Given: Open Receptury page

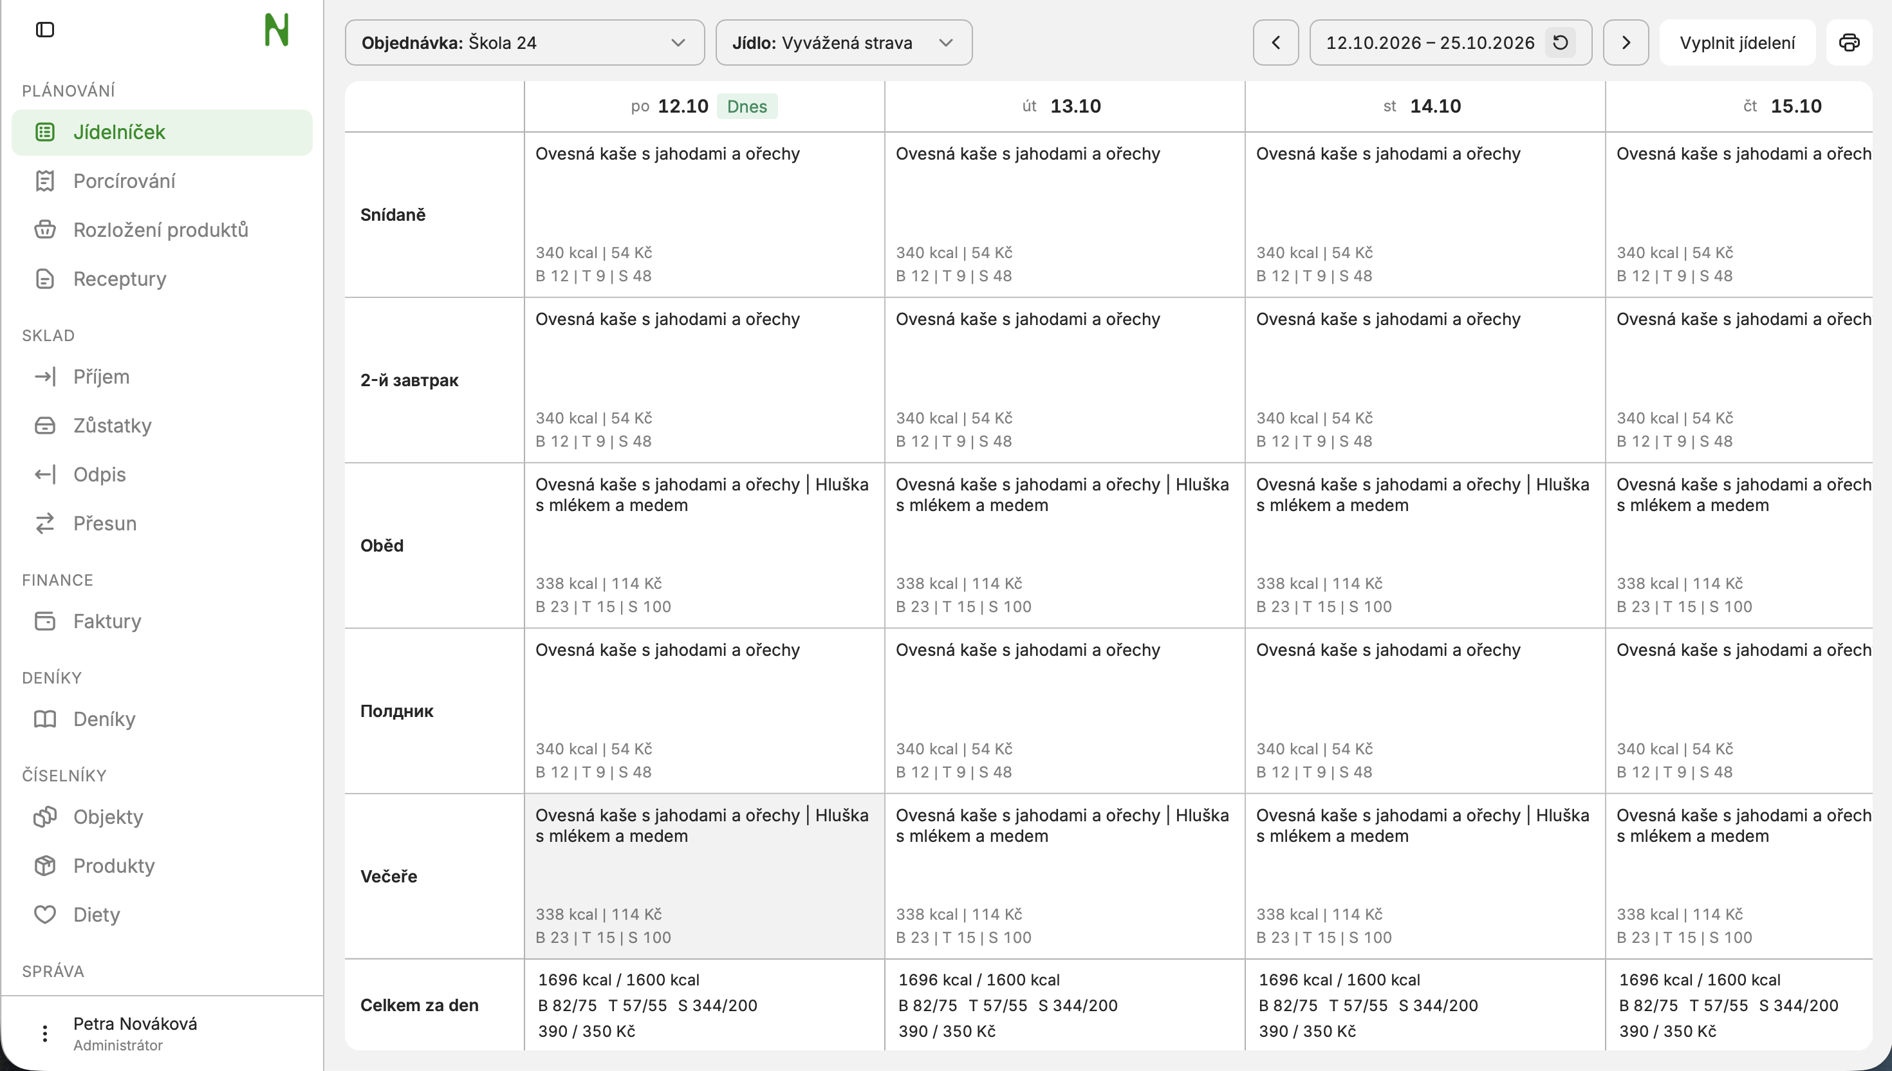Looking at the screenshot, I should [162, 279].
